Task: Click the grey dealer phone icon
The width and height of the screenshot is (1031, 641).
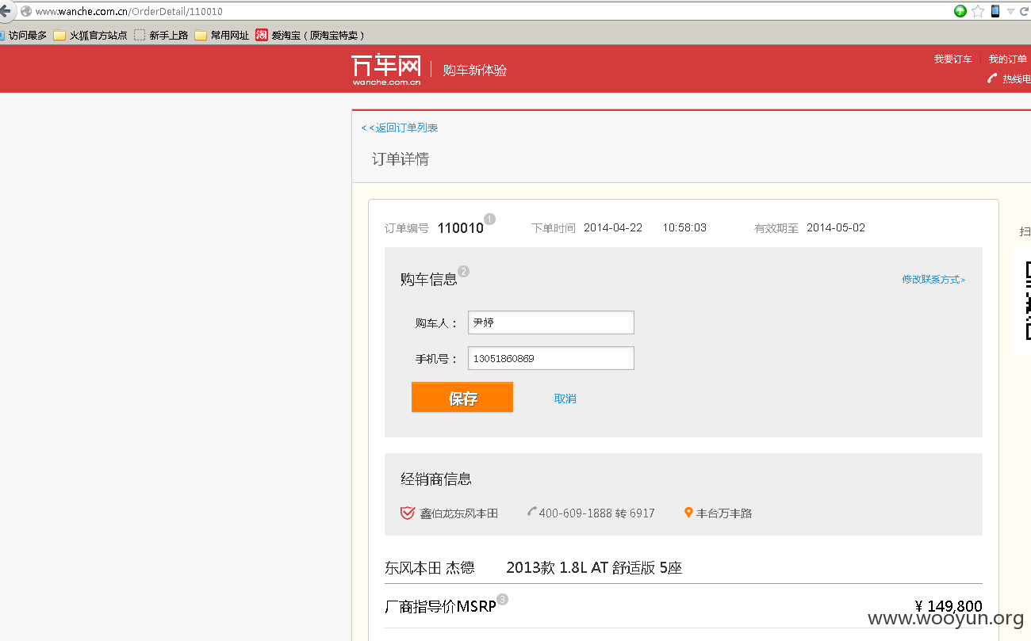Action: coord(532,511)
